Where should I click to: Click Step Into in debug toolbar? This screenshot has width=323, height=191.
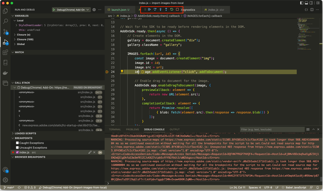click(x=161, y=9)
